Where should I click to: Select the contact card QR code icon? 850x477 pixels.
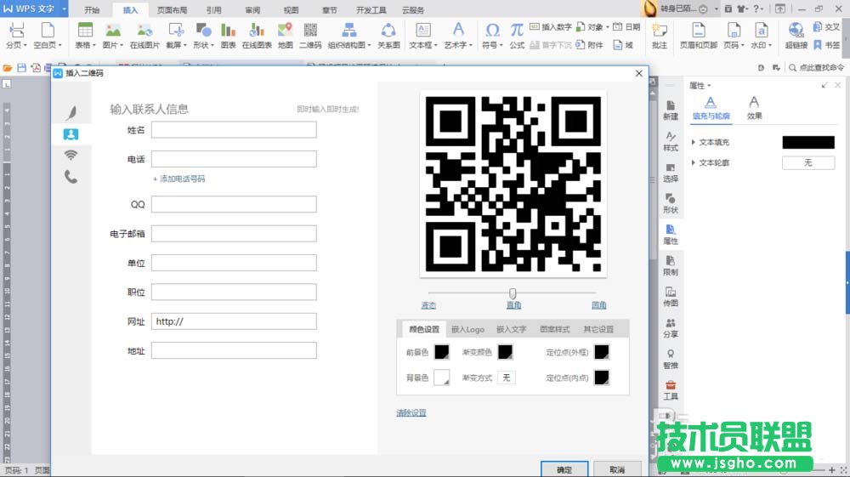(71, 133)
